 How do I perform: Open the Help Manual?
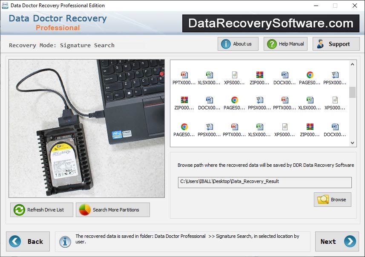[285, 44]
